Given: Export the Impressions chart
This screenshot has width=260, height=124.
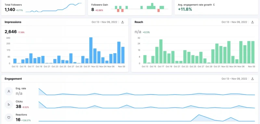Looking at the screenshot, I should 123,22.
